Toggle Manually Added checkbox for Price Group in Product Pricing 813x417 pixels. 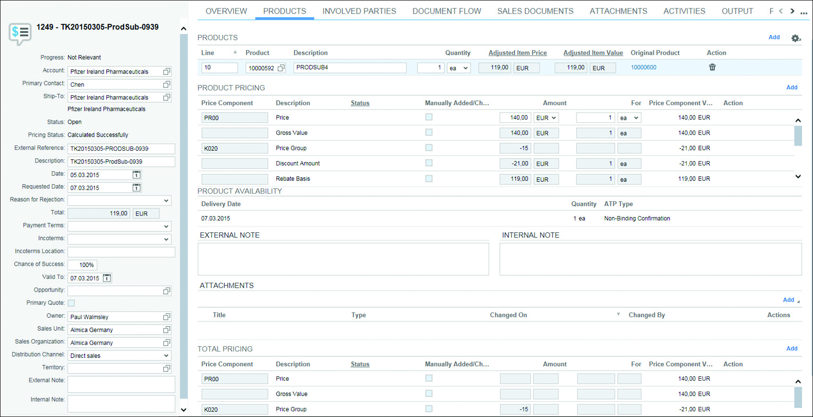coord(429,147)
